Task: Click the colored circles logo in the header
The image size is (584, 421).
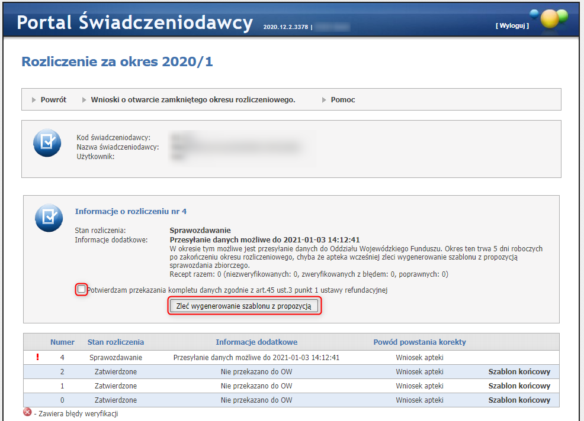Action: click(550, 19)
